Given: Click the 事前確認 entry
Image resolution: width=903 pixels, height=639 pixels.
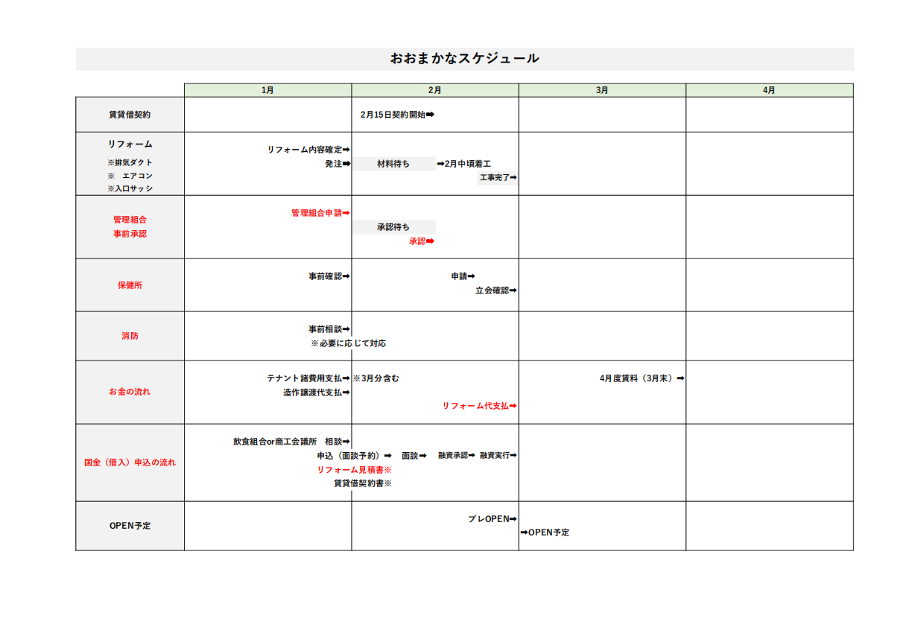Looking at the screenshot, I should tap(329, 276).
